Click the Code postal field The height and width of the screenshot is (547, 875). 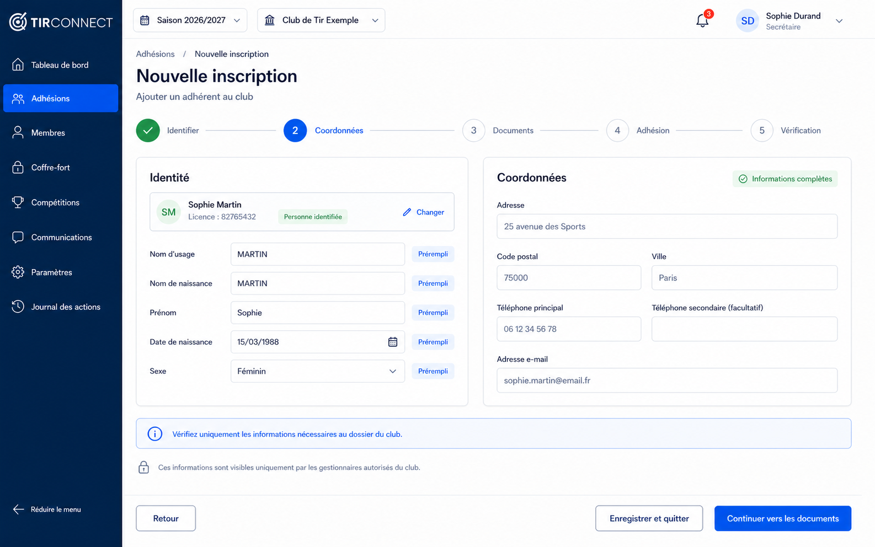point(569,277)
